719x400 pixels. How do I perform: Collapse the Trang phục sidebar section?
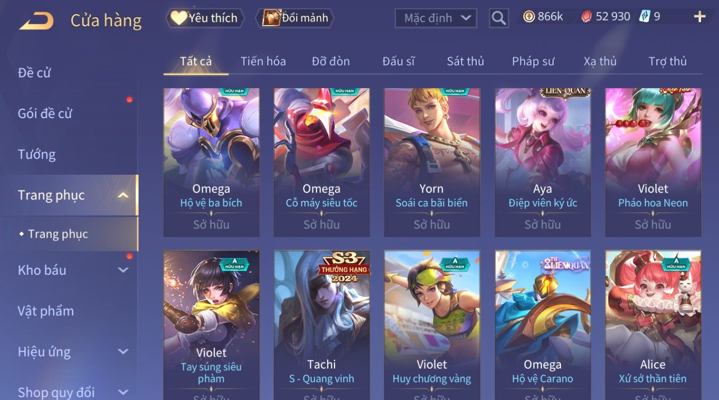[123, 195]
